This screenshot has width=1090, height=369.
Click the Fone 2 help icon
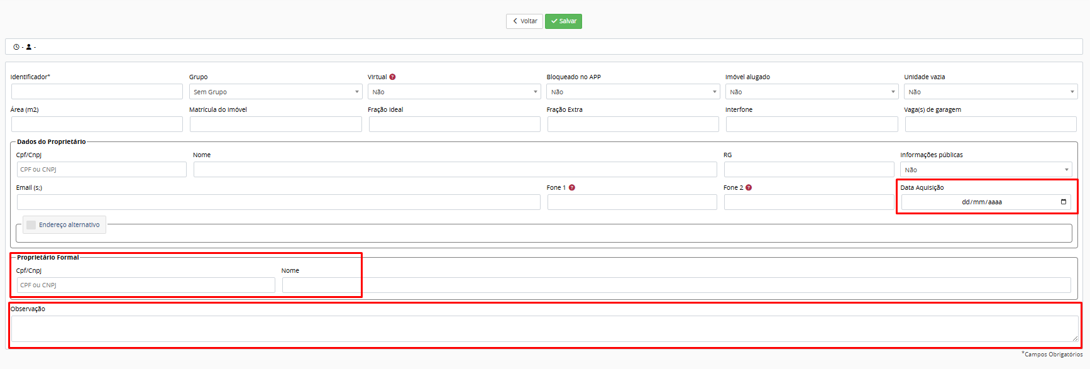(x=749, y=188)
